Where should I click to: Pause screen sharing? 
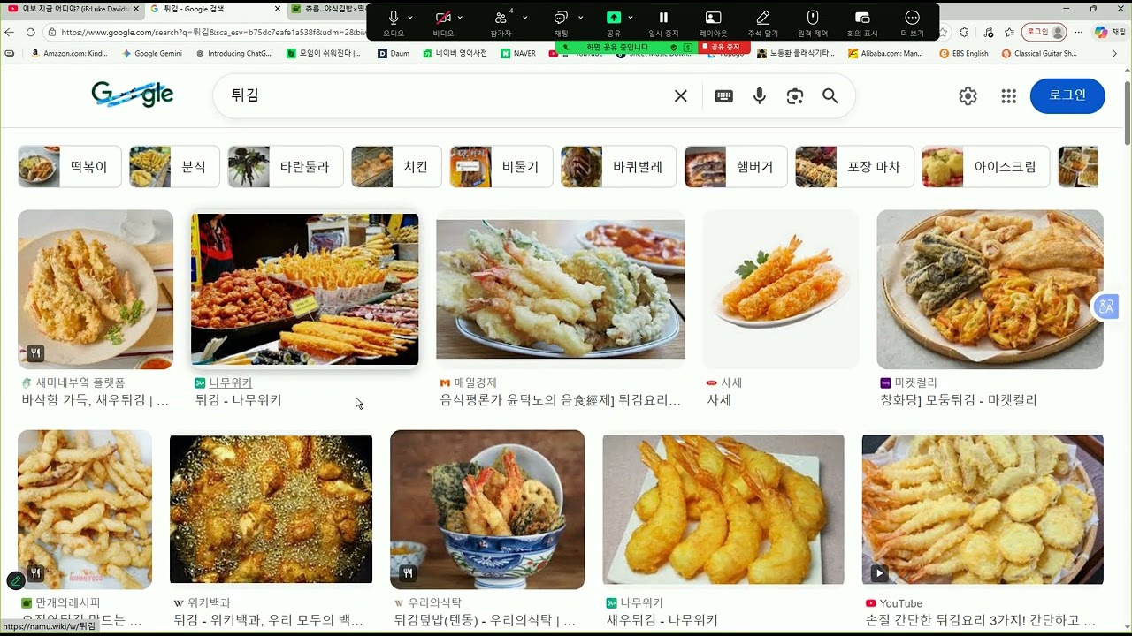coord(663,18)
